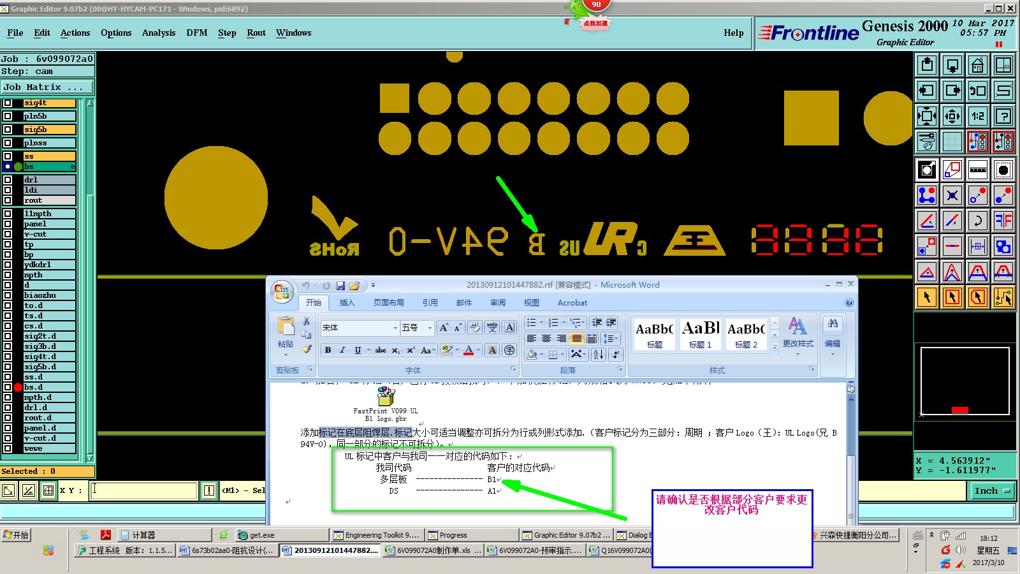Click the Home view icon in Genesis toolbar
Screen dimensions: 1020x574
click(977, 65)
